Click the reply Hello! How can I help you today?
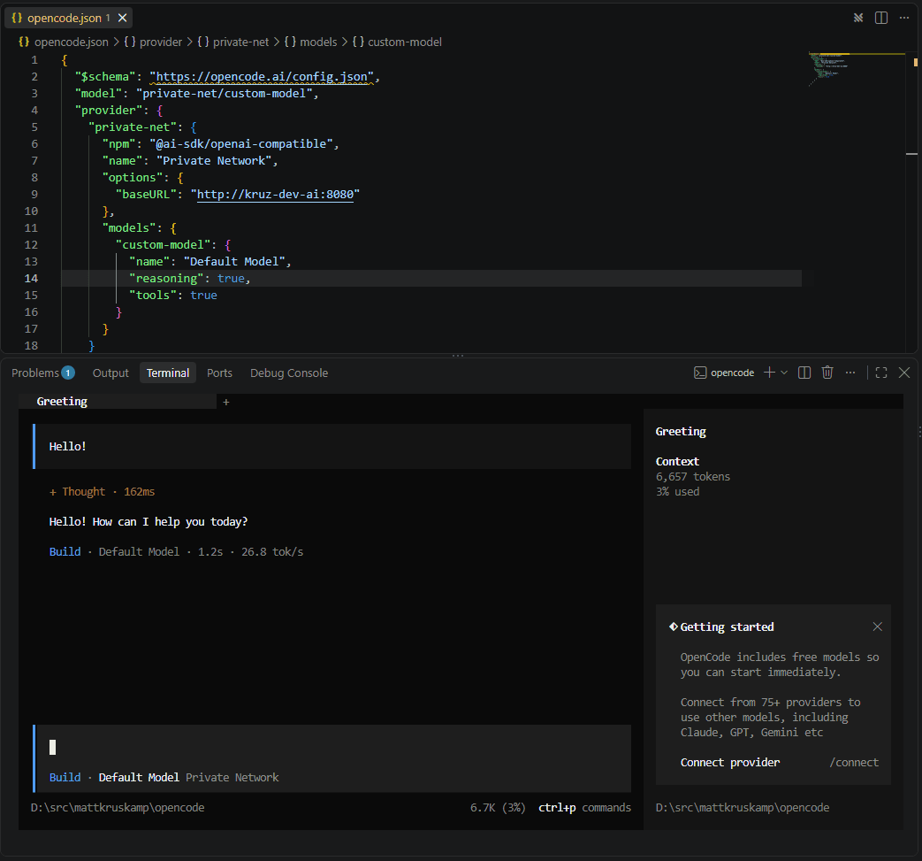Screen dimensions: 922x861 [x=149, y=521]
